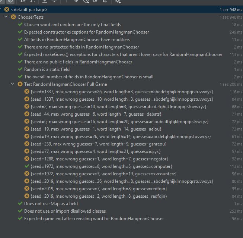This screenshot has width=243, height=238.
Task: Click failed icon for guesses=debats test
Action: pyautogui.click(x=26, y=114)
